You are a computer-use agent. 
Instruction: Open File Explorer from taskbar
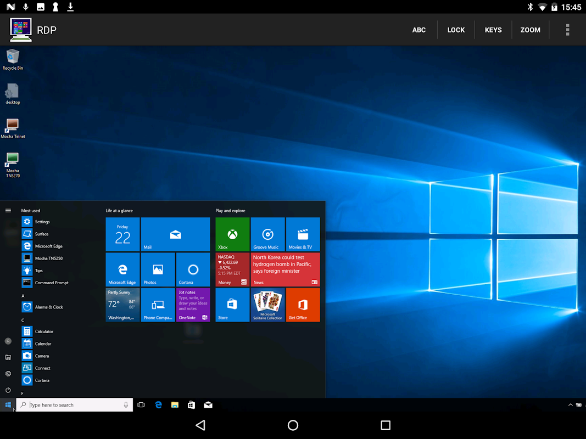175,405
